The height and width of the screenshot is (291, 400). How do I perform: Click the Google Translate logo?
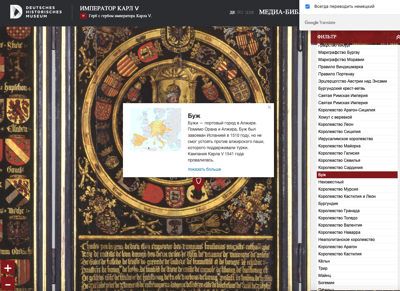point(320,23)
